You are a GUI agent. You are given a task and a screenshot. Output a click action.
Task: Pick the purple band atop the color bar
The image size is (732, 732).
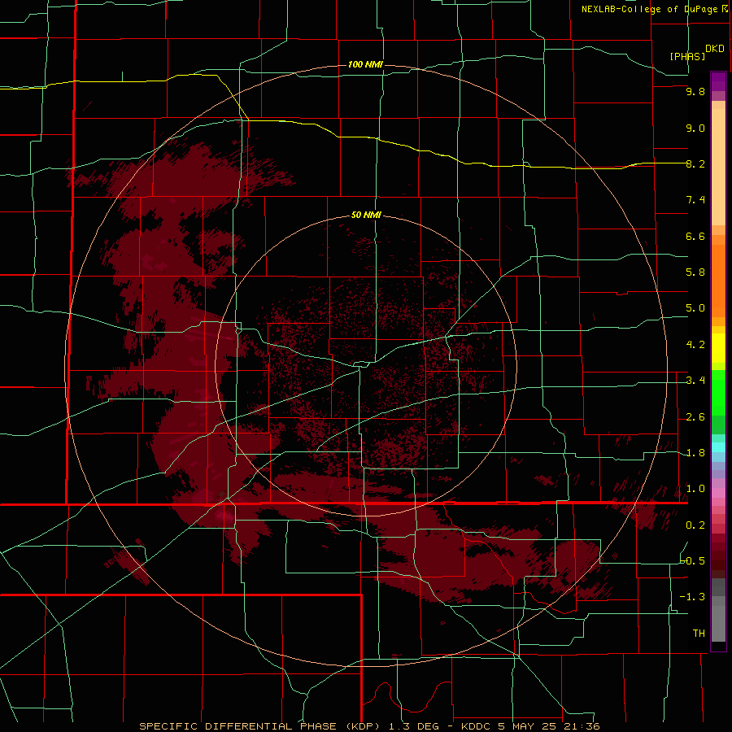pos(718,81)
